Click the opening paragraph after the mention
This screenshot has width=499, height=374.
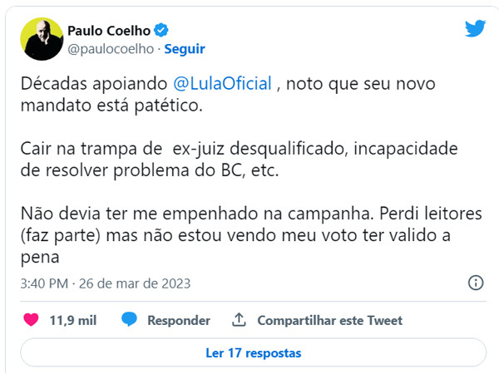click(228, 95)
